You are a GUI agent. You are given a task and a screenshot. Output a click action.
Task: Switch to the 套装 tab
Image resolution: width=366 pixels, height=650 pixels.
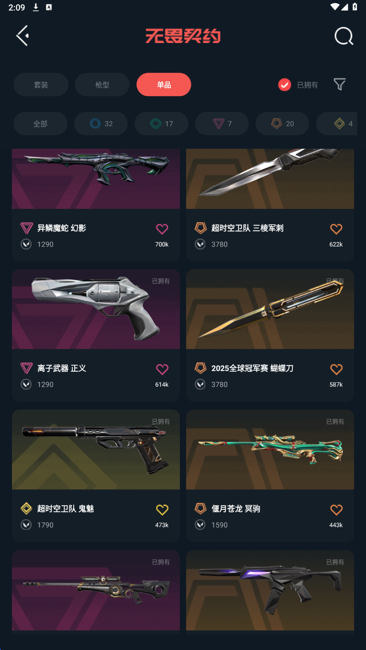pos(41,85)
